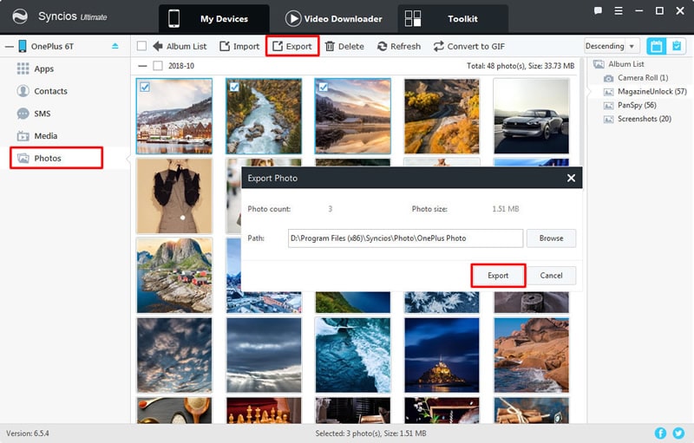Cancel the Export Photo dialog
This screenshot has height=443, width=694.
tap(551, 275)
